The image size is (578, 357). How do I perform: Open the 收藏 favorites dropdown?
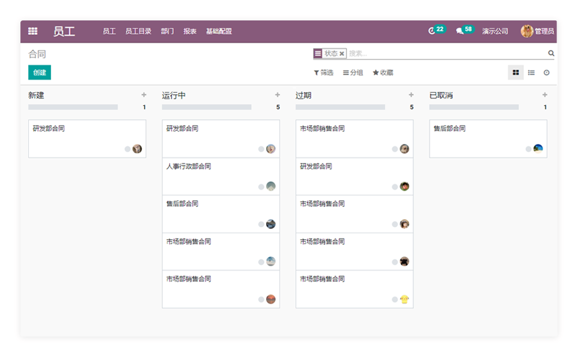point(383,73)
